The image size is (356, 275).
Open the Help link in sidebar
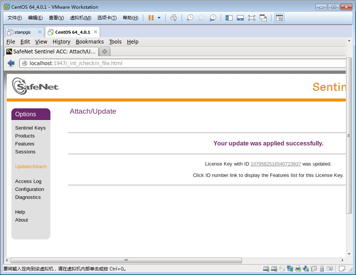pos(20,212)
